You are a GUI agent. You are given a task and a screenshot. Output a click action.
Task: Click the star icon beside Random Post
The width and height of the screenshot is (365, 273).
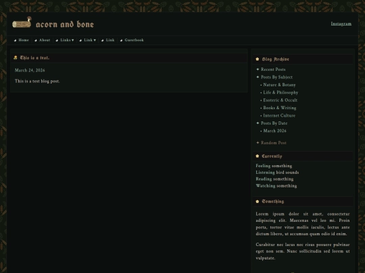click(258, 142)
